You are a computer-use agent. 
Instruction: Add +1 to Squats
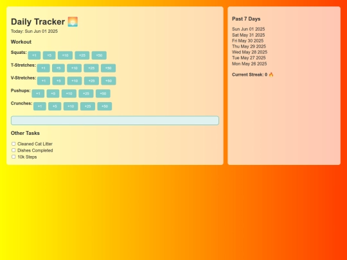pyautogui.click(x=34, y=55)
